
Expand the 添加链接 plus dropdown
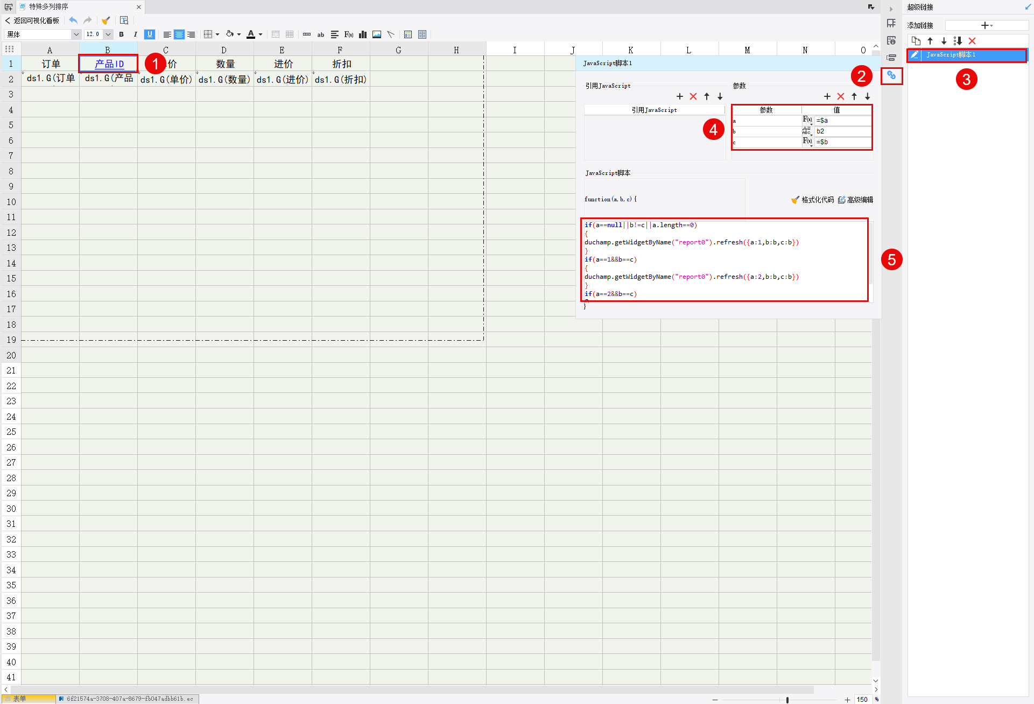click(987, 25)
